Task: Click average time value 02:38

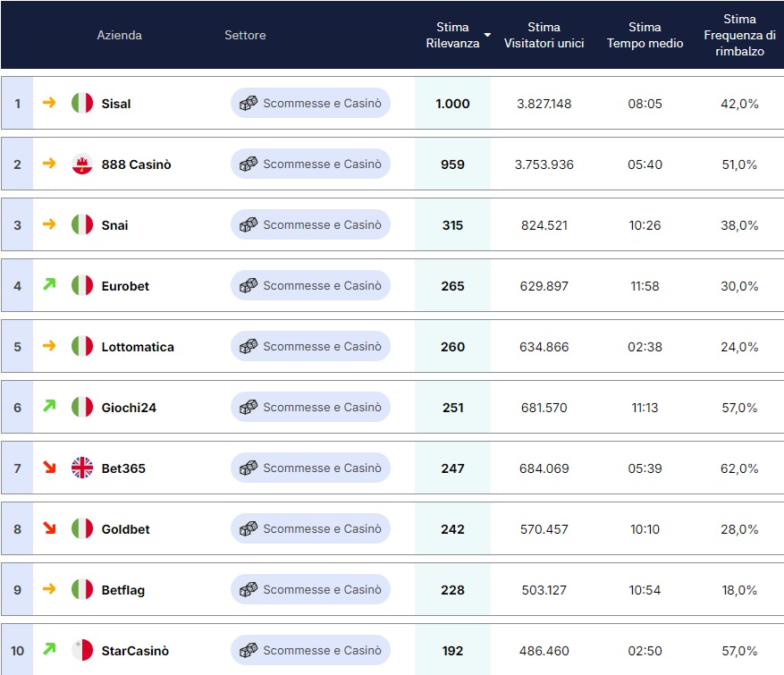Action: 645,347
